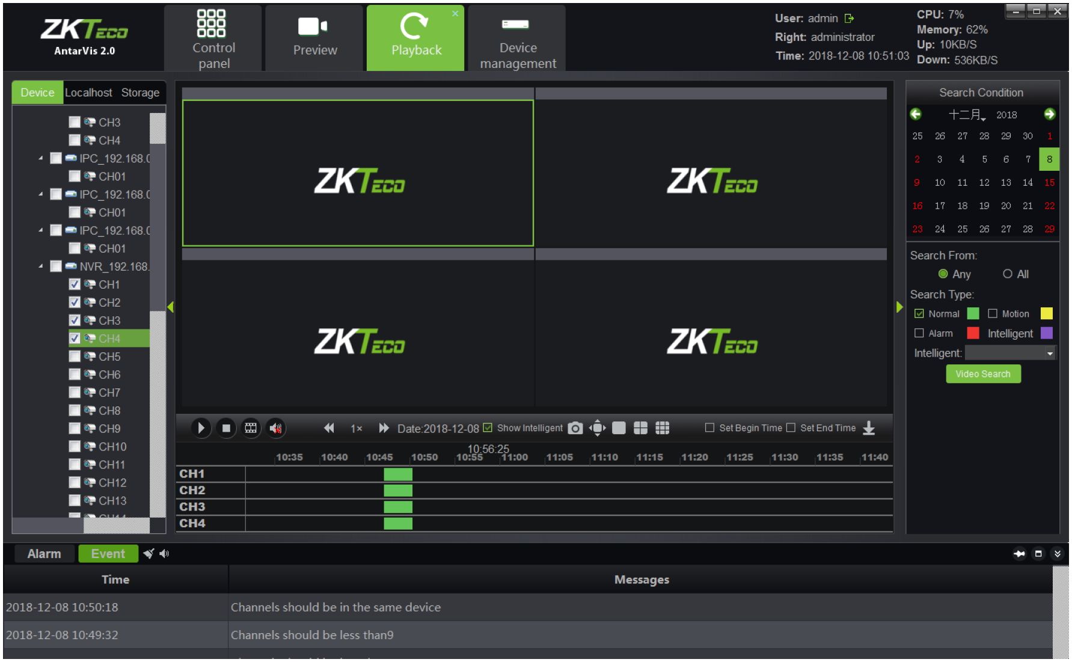Enable the Motion search type checkbox
This screenshot has width=1072, height=662.
pos(993,314)
